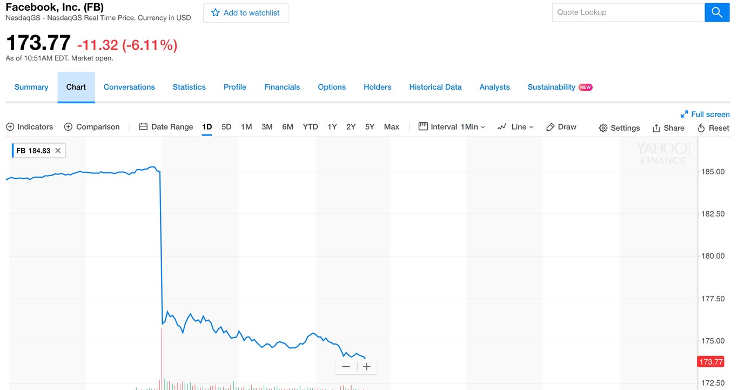Choose the Max time range

point(392,127)
